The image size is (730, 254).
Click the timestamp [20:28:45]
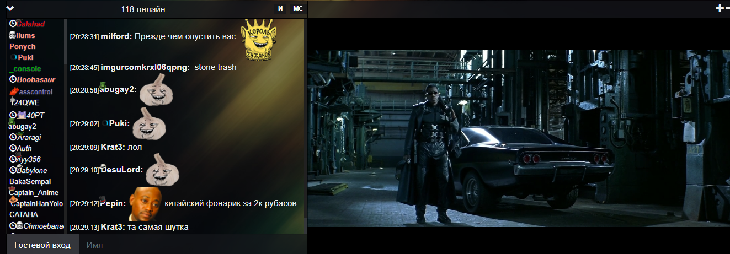[84, 68]
